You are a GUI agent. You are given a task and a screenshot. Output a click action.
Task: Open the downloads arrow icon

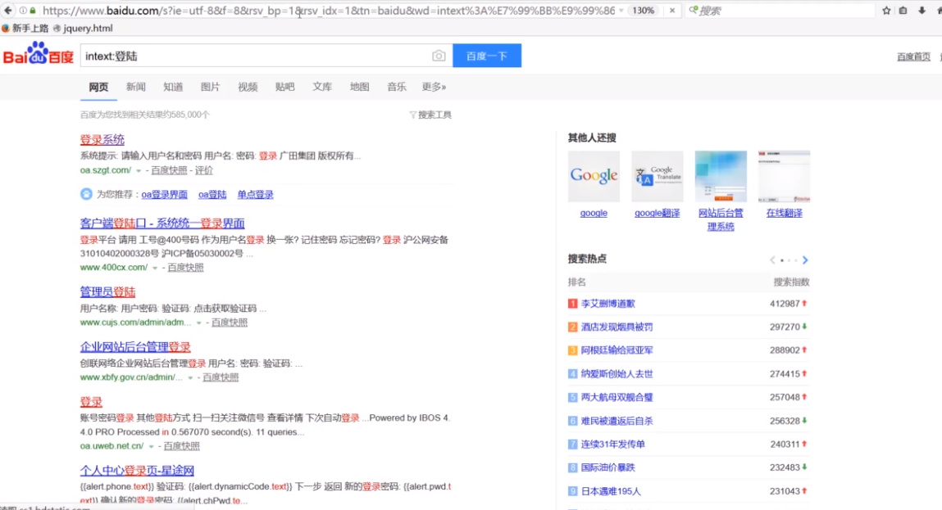[922, 10]
